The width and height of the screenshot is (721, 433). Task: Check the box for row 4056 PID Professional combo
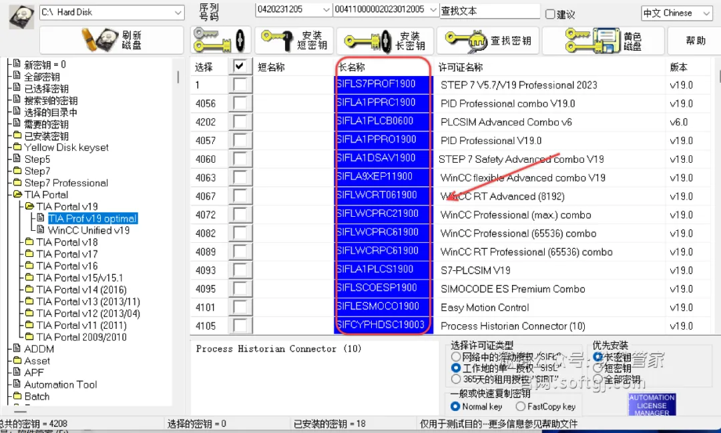[x=240, y=103]
